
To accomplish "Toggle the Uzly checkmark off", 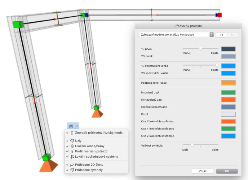I will pos(67,141).
